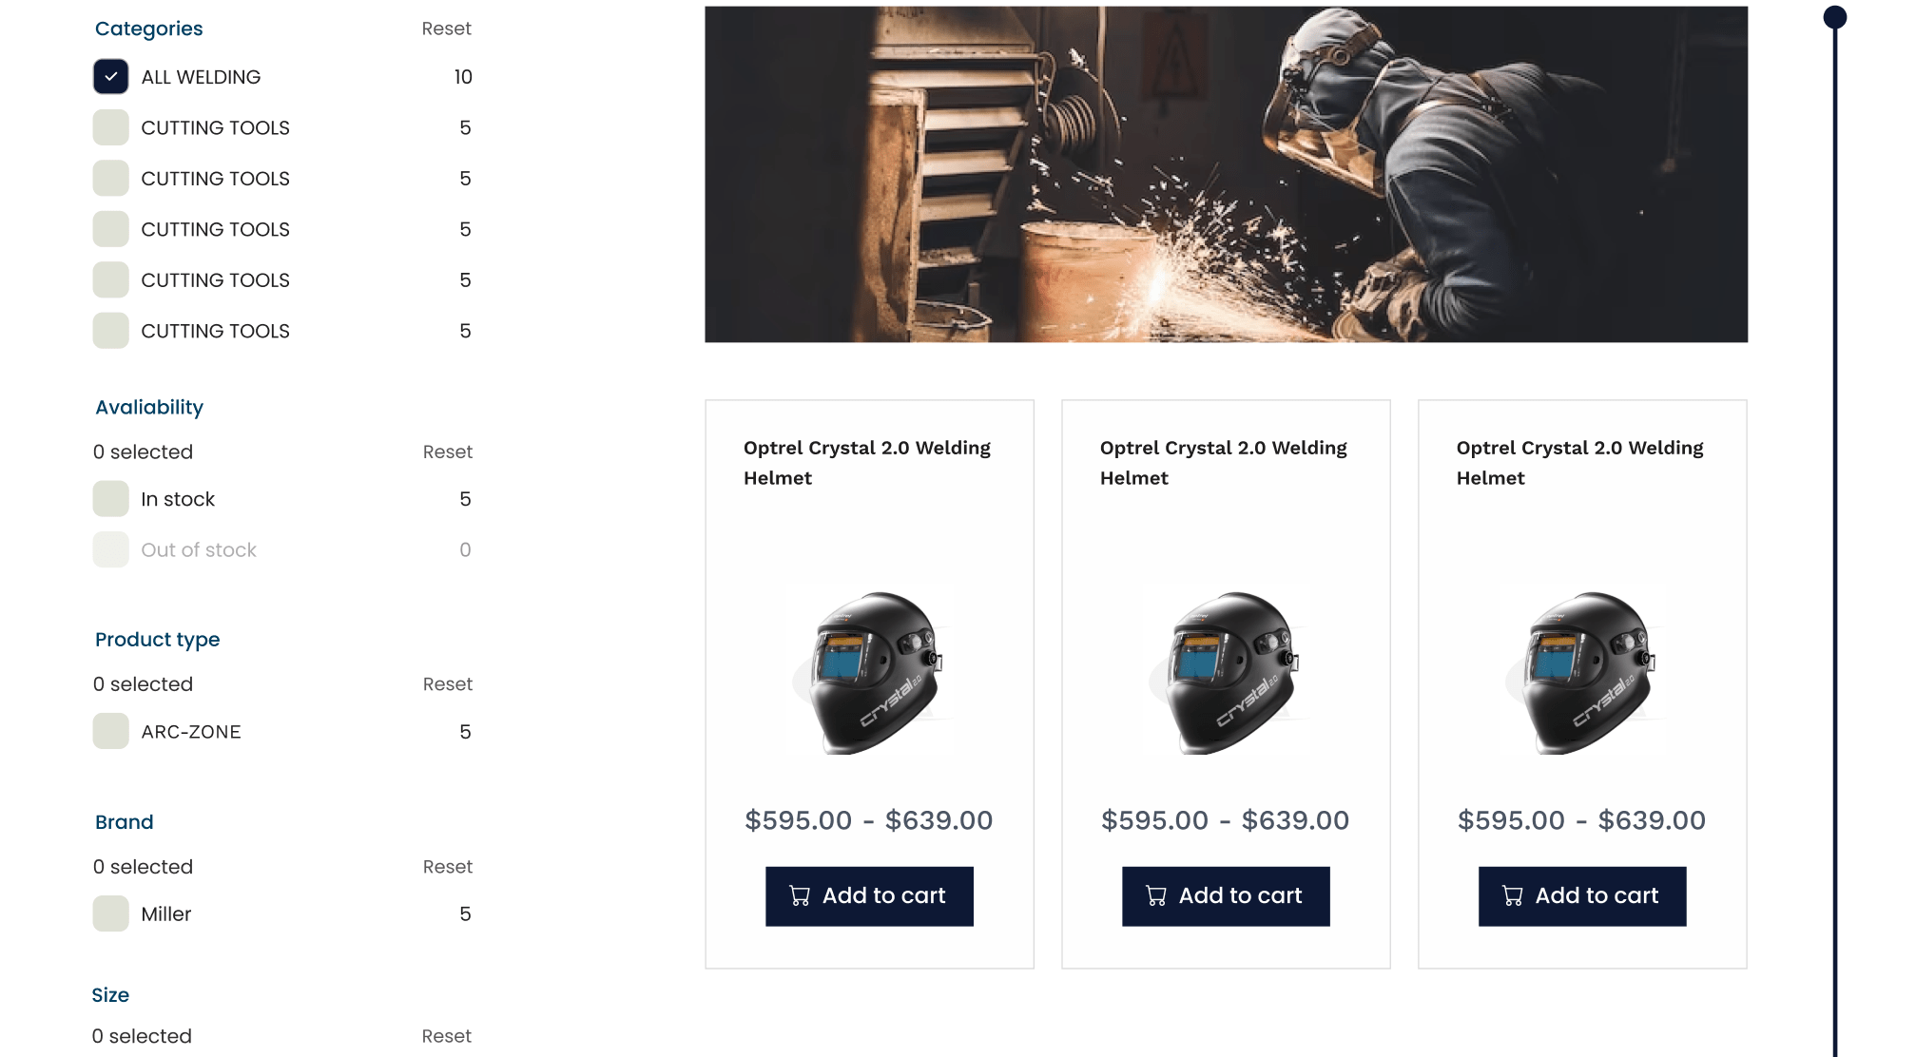This screenshot has height=1057, width=1916.
Task: Select the Miller brand checkbox
Action: tap(111, 913)
